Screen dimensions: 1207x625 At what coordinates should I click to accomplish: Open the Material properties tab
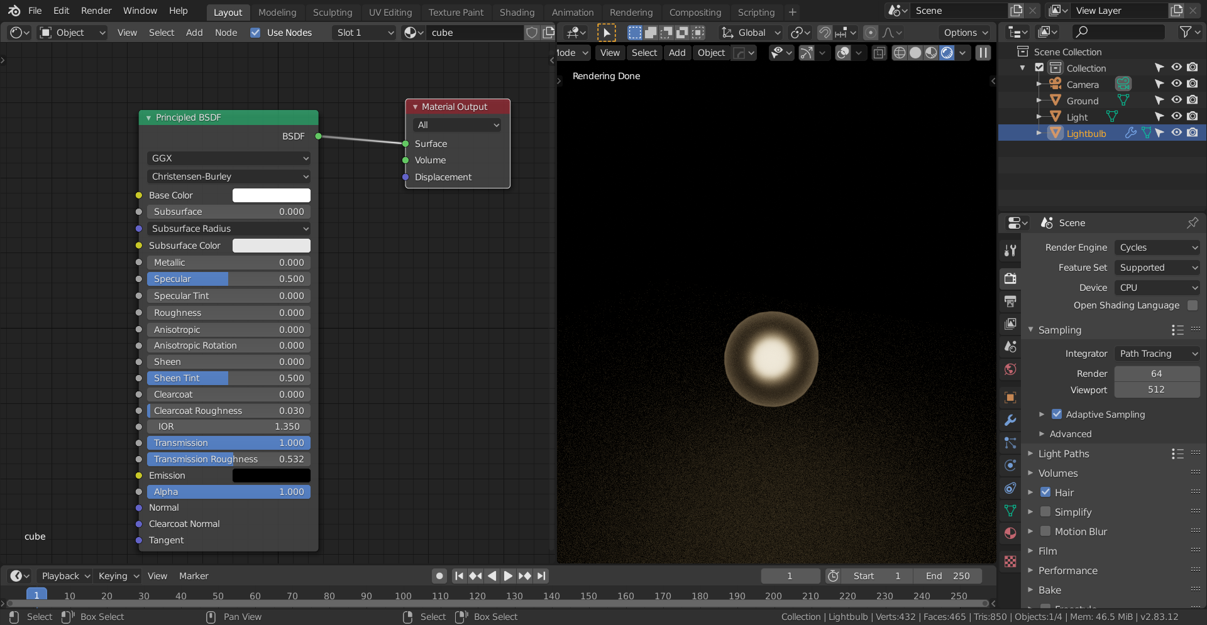pos(1010,533)
